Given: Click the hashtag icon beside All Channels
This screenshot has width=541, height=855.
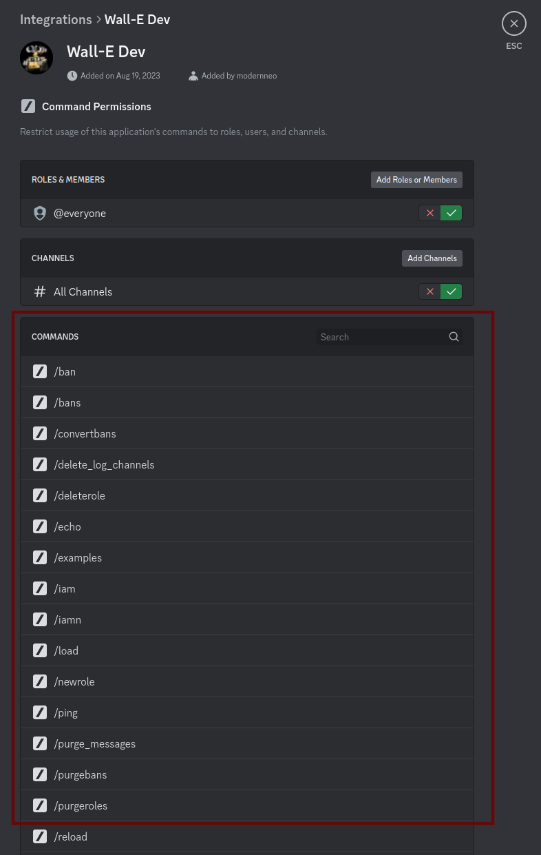Looking at the screenshot, I should pos(40,291).
